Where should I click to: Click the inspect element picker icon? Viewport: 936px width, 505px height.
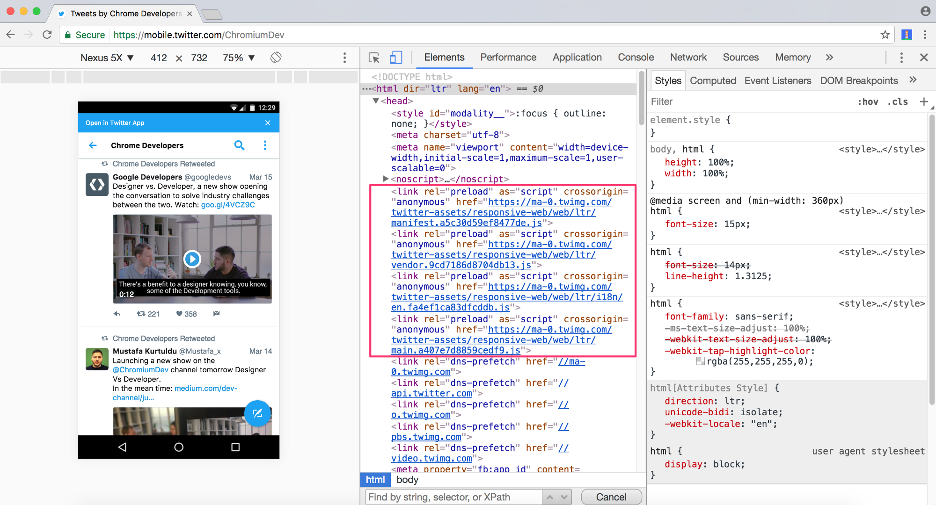click(x=373, y=58)
